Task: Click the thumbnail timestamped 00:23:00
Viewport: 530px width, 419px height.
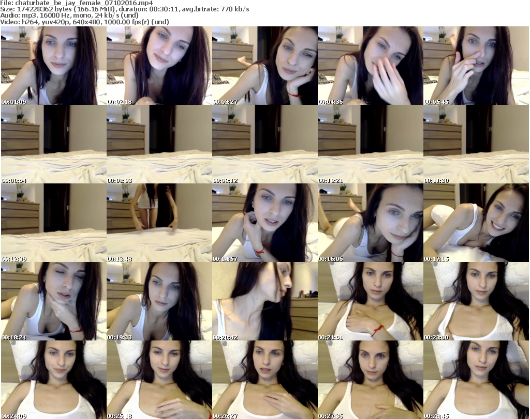Action: click(x=476, y=301)
